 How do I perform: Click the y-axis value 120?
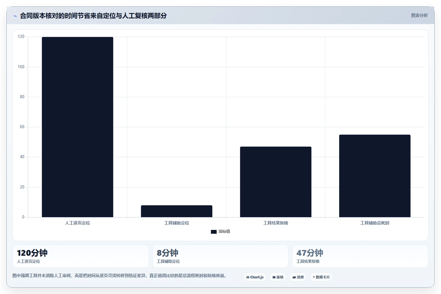pyautogui.click(x=21, y=37)
